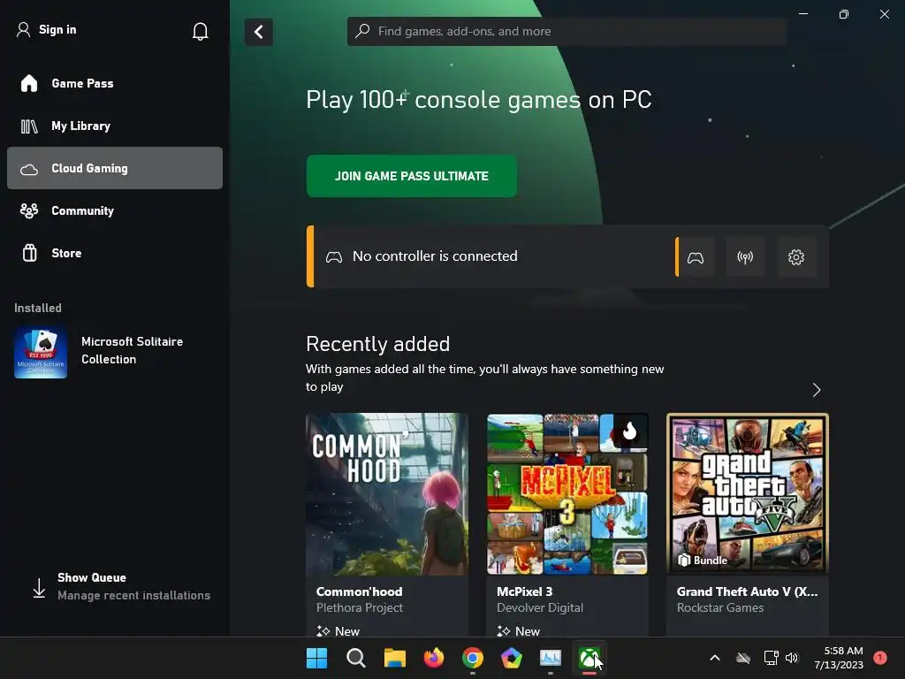Viewport: 905px width, 679px height.
Task: Click the Installed section label
Action: [37, 309]
